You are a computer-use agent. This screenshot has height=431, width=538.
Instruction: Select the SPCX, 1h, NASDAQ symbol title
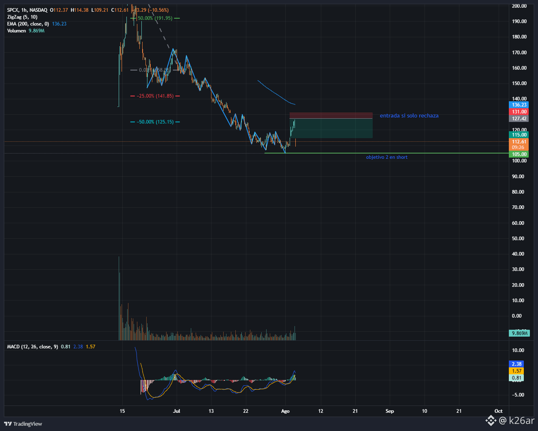[x=27, y=10]
